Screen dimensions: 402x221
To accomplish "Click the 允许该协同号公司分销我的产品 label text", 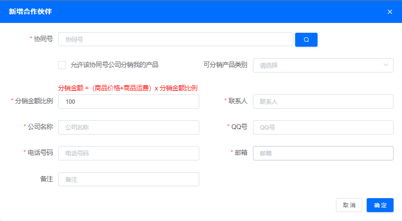I will (114, 65).
